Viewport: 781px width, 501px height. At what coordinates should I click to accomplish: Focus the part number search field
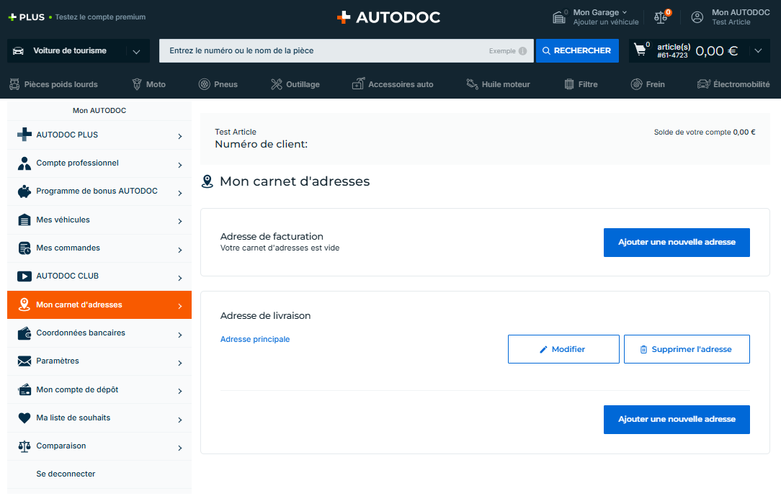(324, 51)
